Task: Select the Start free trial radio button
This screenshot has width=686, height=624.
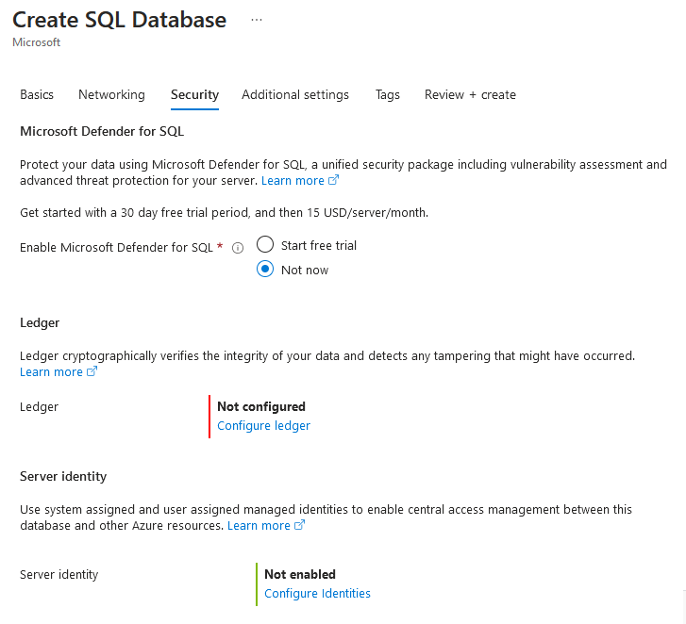Action: pyautogui.click(x=265, y=244)
